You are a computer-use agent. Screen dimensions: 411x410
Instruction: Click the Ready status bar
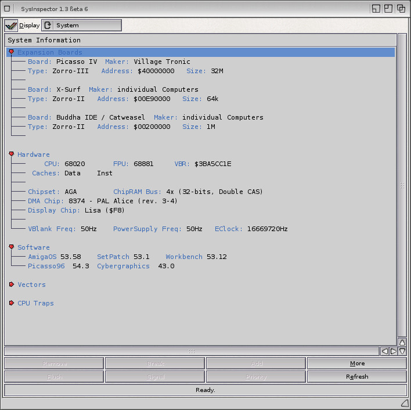click(x=205, y=390)
